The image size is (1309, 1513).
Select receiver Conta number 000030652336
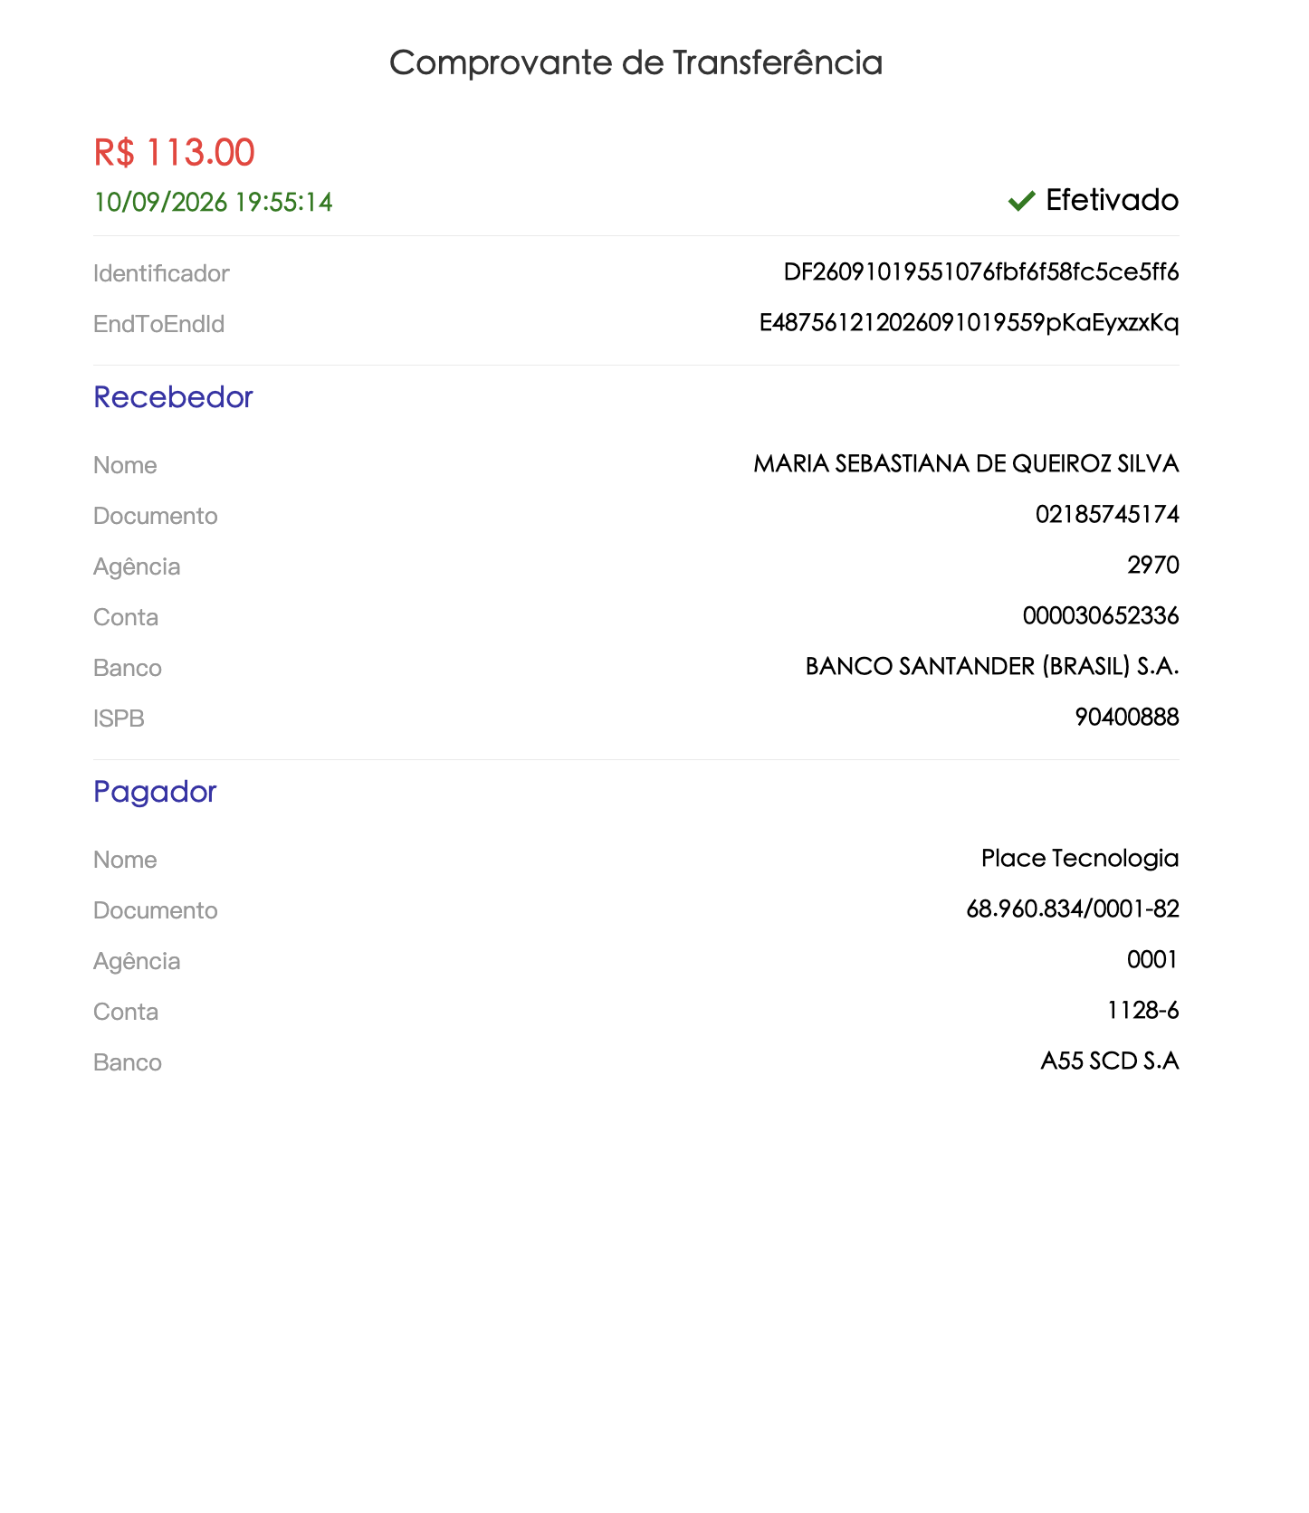tap(1101, 616)
